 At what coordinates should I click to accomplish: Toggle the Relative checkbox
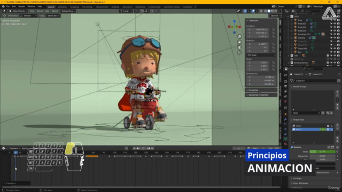(x=292, y=147)
